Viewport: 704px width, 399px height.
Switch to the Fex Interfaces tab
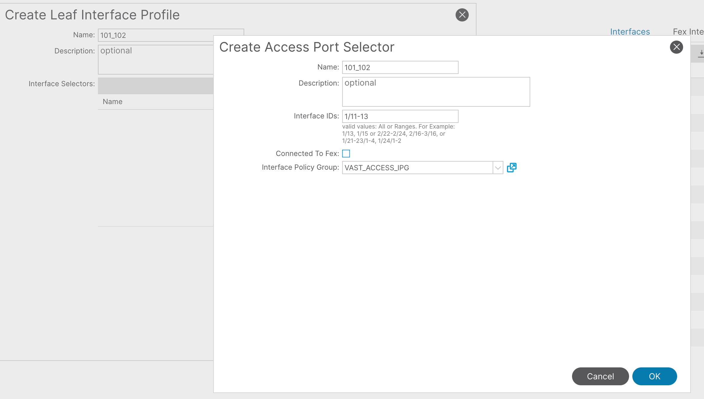click(x=688, y=32)
